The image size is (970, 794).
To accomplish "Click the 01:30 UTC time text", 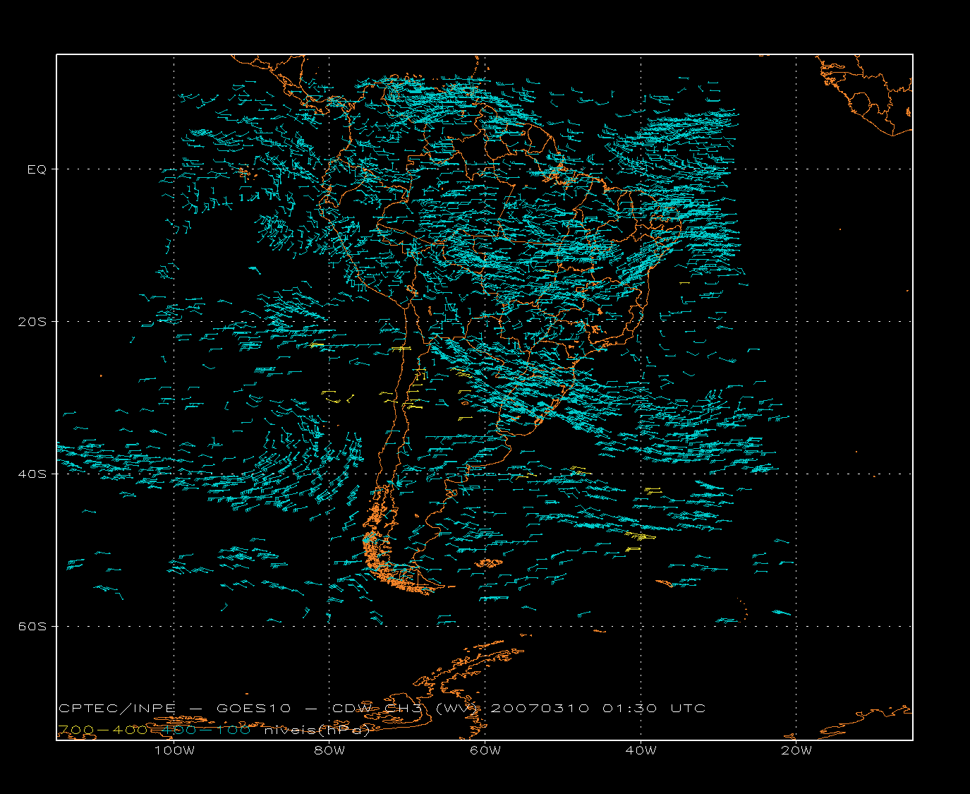I will point(654,708).
